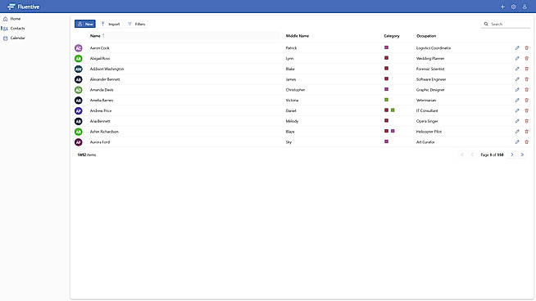Click Abigail Ross's red category swatch
The width and height of the screenshot is (536, 301).
[x=386, y=58]
